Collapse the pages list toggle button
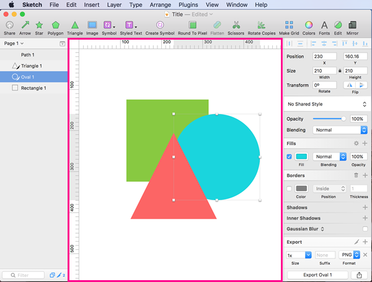The height and width of the screenshot is (282, 372). pos(62,43)
